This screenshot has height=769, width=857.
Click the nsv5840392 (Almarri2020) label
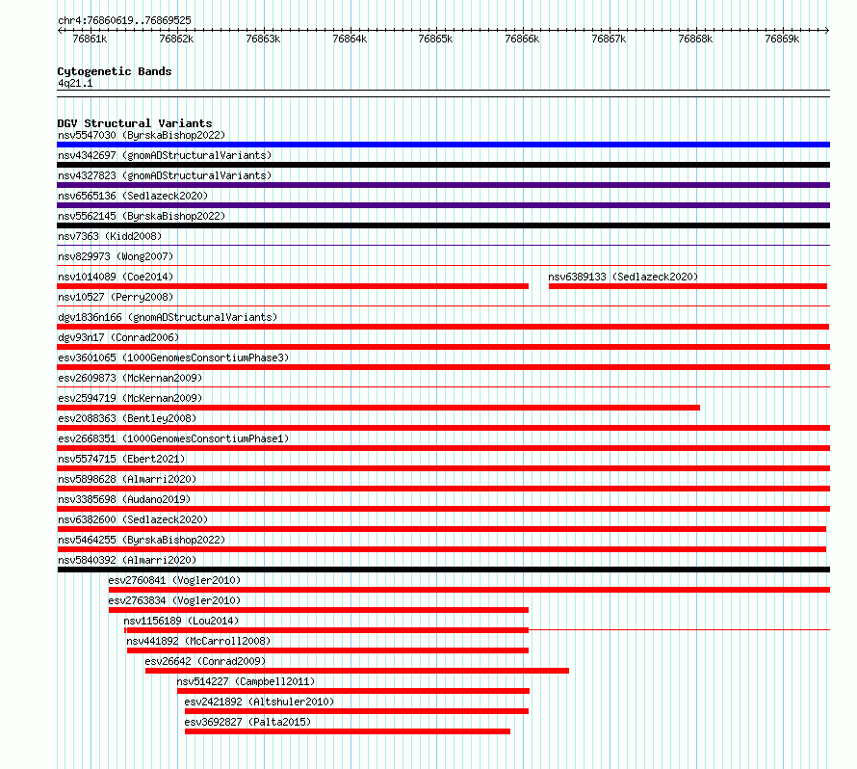tap(127, 560)
